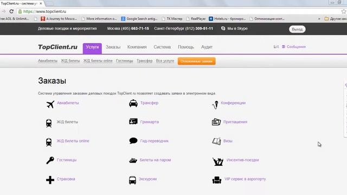Click the ЖД билеты submenu link
The image size is (347, 195).
click(70, 61)
